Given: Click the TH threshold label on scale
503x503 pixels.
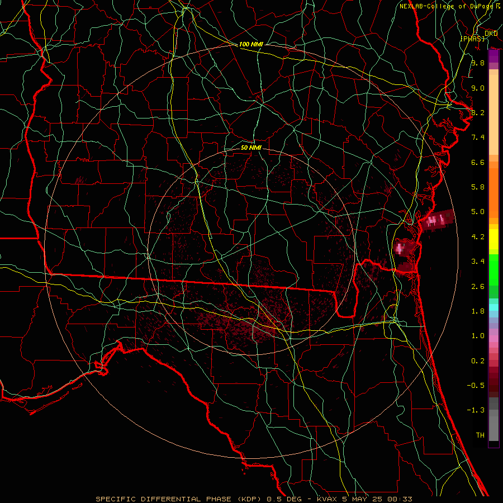Looking at the screenshot, I should 480,435.
